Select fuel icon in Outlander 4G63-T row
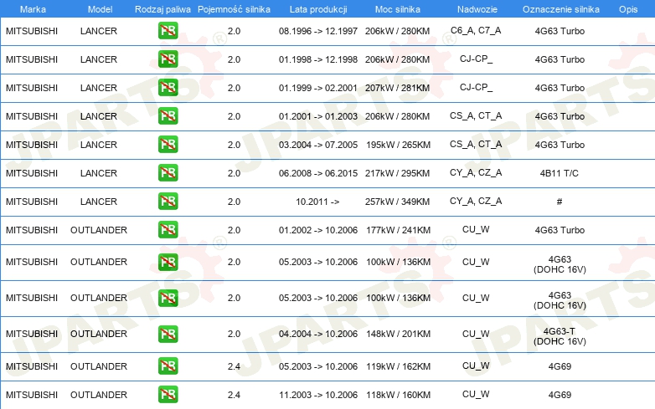 [168, 334]
